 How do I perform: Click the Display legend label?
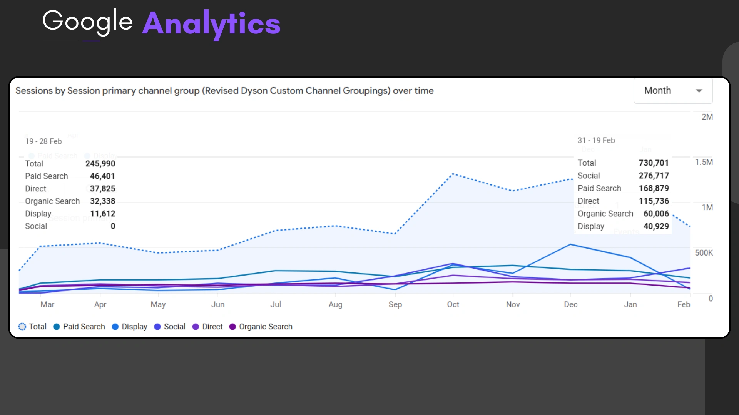click(x=134, y=327)
